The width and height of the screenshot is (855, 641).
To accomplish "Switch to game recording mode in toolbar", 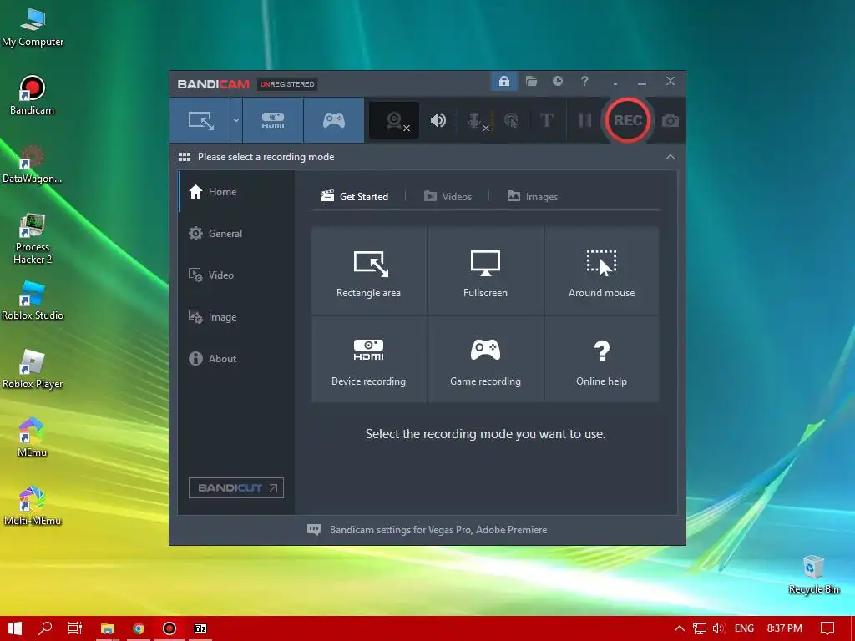I will click(334, 120).
